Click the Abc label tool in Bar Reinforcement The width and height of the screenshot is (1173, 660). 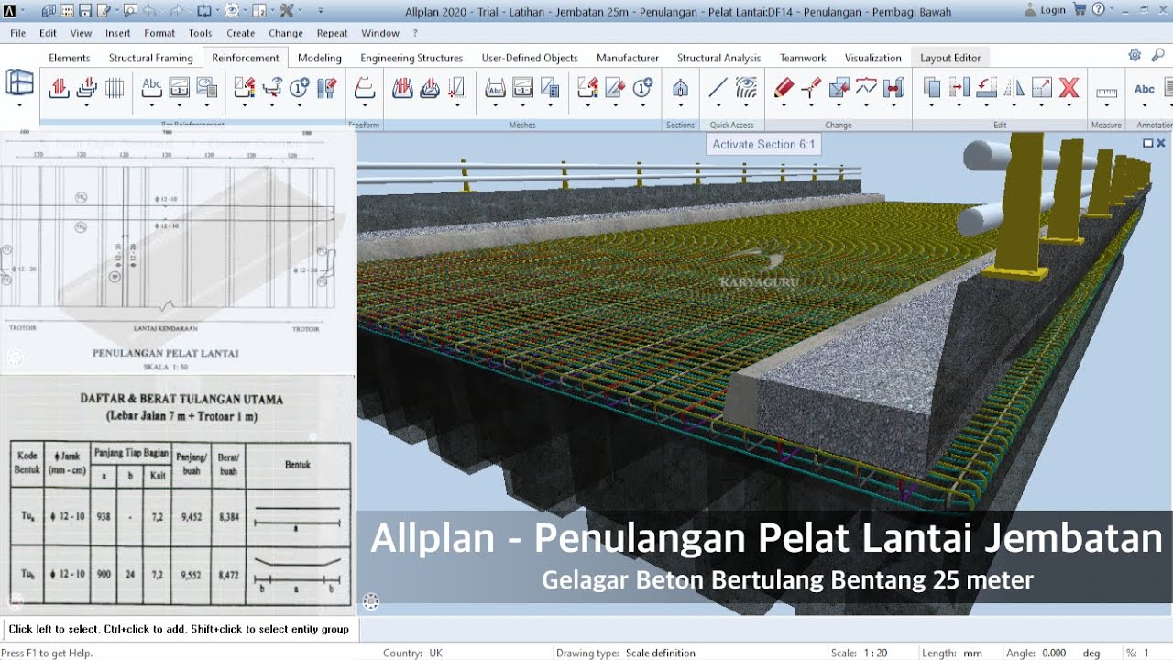(152, 88)
